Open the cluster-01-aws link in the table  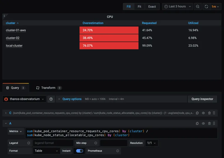[16, 30]
